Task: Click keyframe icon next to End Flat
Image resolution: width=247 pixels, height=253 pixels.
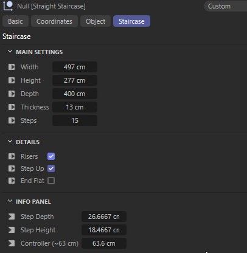Action: (x=12, y=181)
